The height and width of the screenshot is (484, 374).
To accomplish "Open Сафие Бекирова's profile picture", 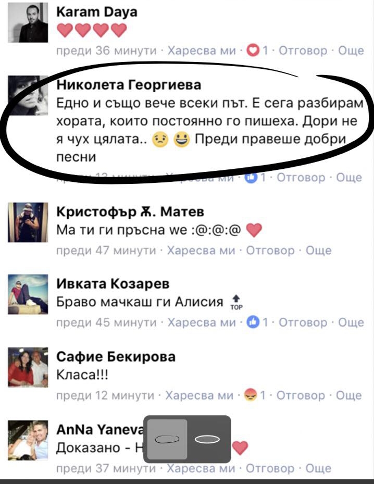I will [28, 367].
